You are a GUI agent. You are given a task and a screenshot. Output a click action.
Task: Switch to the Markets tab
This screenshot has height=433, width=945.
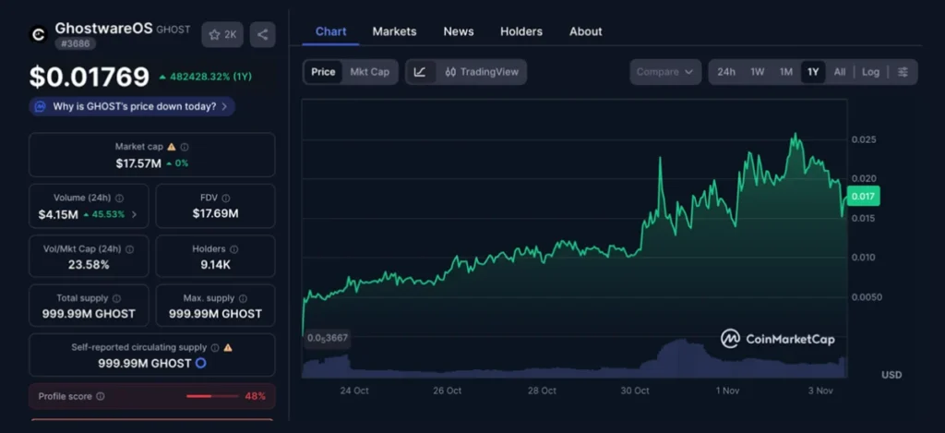click(x=394, y=31)
